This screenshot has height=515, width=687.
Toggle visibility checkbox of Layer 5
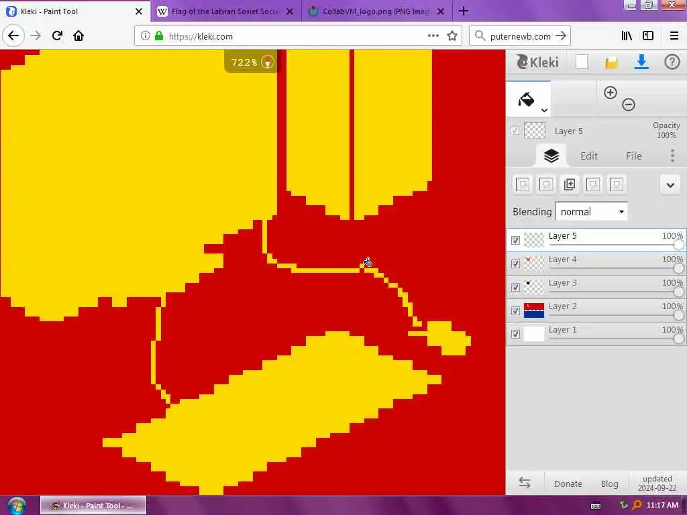[x=515, y=240]
